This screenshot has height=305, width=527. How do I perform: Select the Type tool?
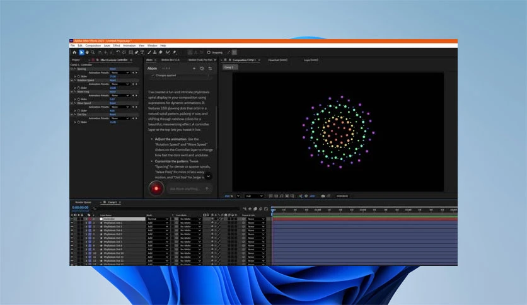142,52
